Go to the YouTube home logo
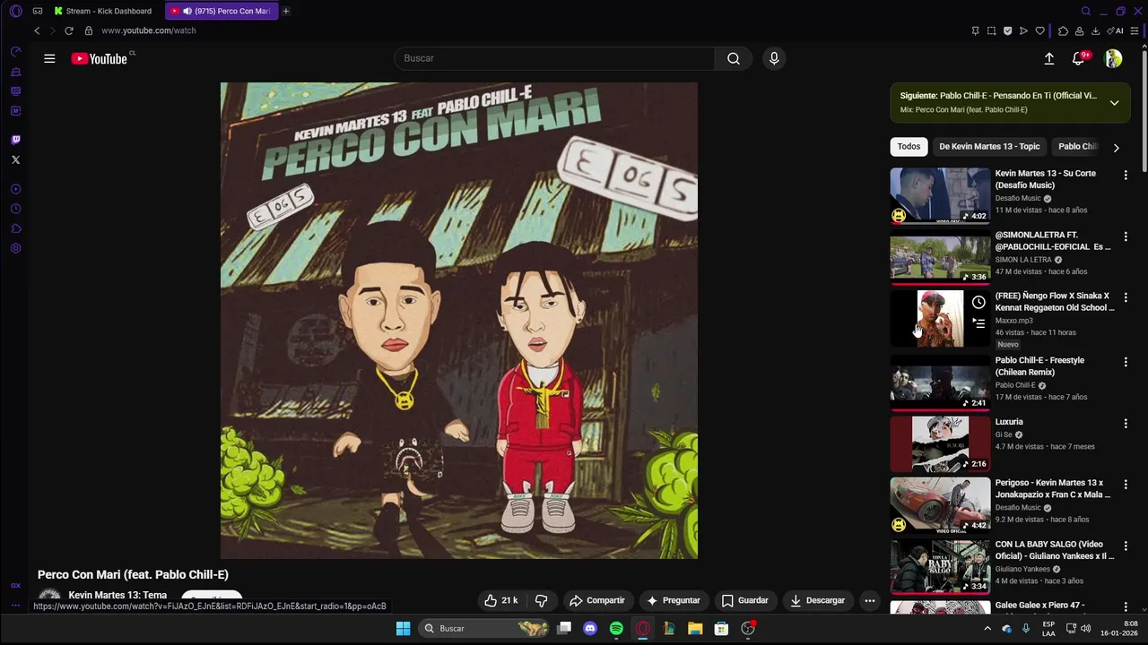 (x=100, y=59)
